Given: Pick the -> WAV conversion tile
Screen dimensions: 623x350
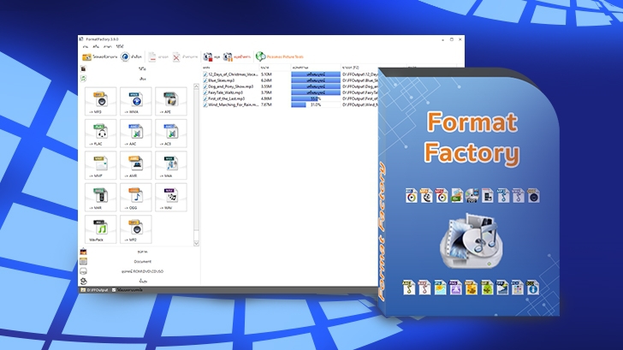Looking at the screenshot, I should coord(171,198).
